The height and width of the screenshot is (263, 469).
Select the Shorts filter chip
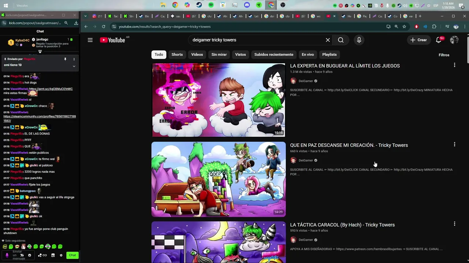point(177,54)
